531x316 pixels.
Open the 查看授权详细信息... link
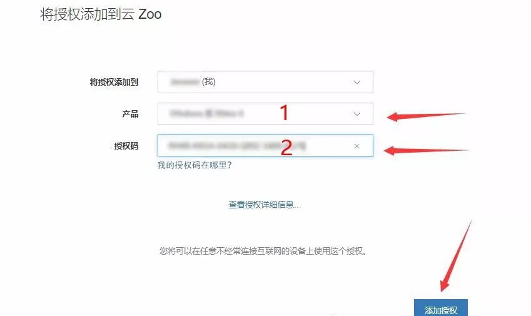[265, 205]
